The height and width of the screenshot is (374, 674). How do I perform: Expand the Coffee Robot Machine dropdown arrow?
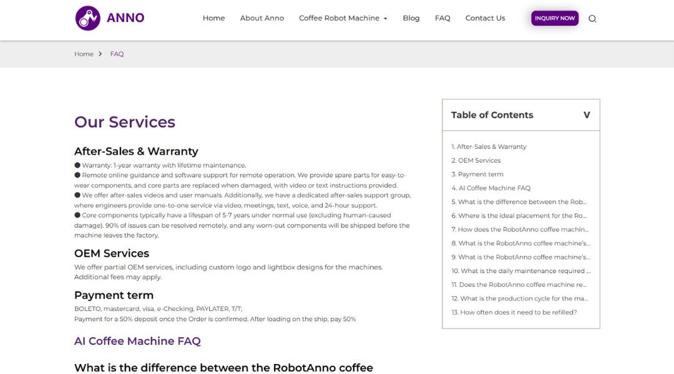click(x=386, y=19)
